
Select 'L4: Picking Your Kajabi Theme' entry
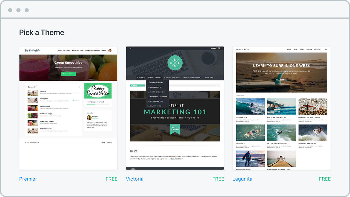pos(157,97)
